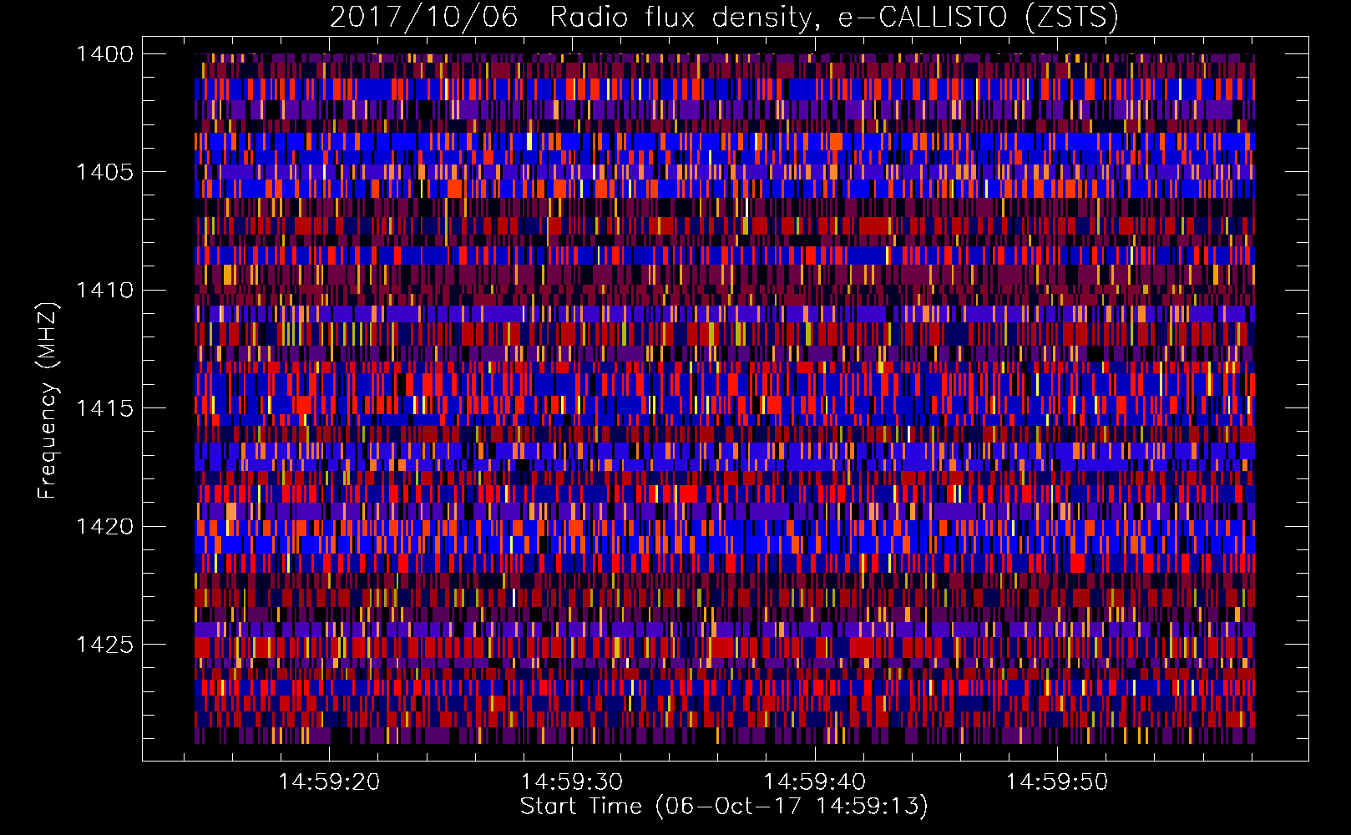Click the plot title '2017/10/06 Radio flux density'
The width and height of the screenshot is (1351, 835).
pyautogui.click(x=724, y=18)
